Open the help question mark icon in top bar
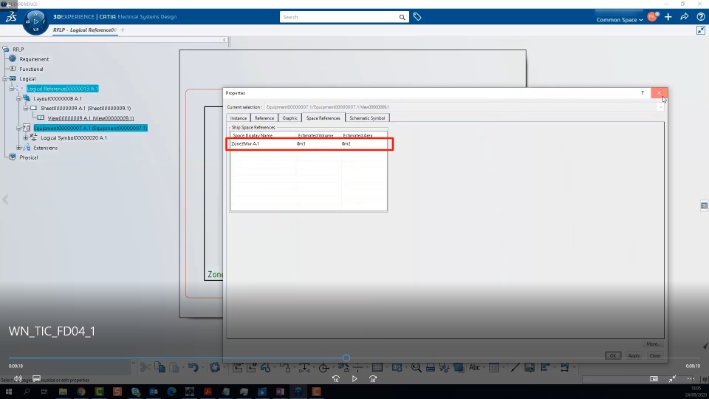 click(701, 17)
